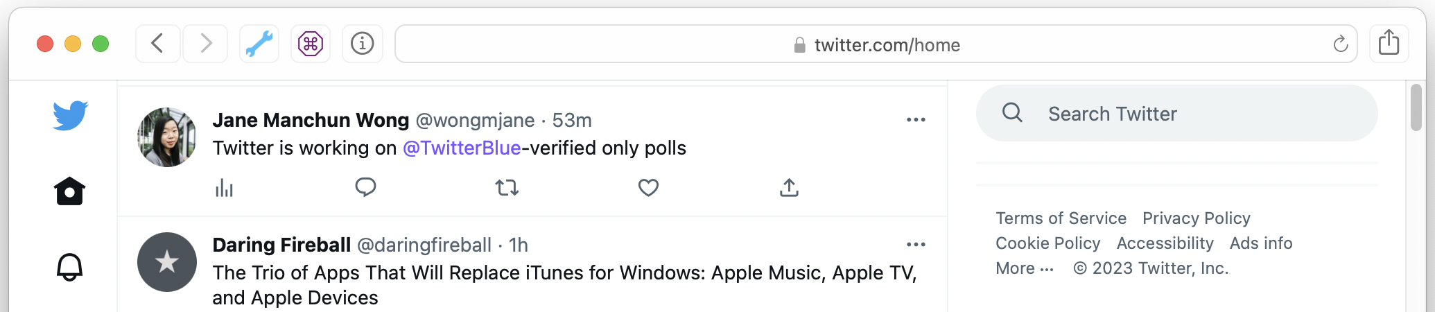Open the Notifications bell icon
Screen dimensions: 1435x312
pyautogui.click(x=69, y=267)
